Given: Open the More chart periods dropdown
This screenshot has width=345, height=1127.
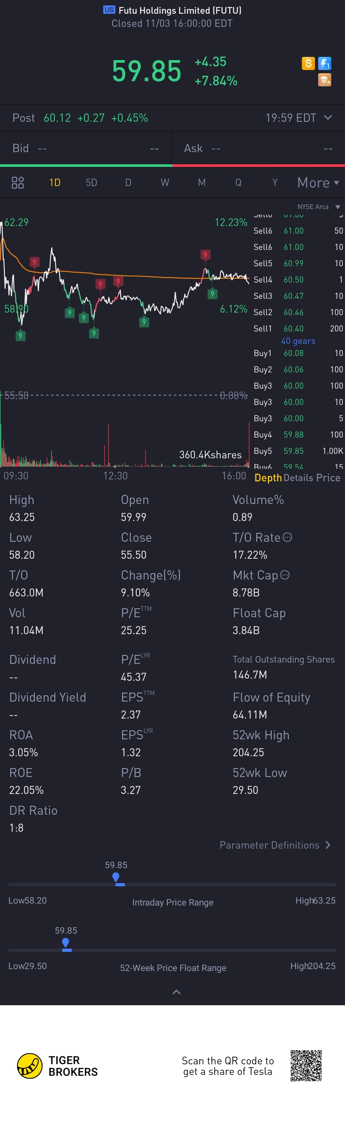Looking at the screenshot, I should tap(318, 183).
